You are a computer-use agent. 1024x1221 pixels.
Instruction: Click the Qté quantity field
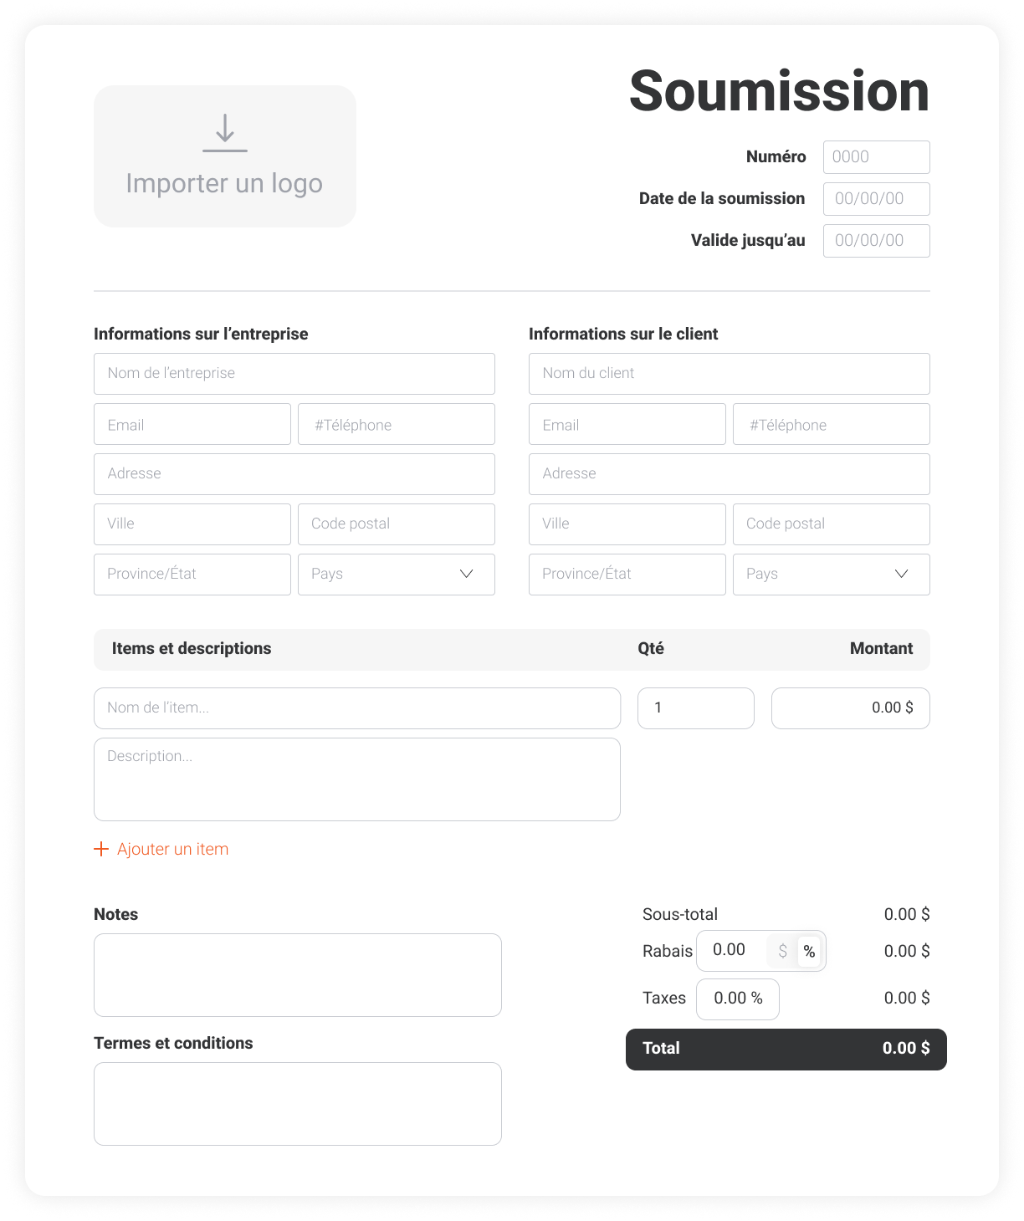[695, 708]
